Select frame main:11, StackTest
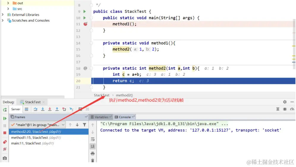The height and width of the screenshot is (167, 296). 48,144
